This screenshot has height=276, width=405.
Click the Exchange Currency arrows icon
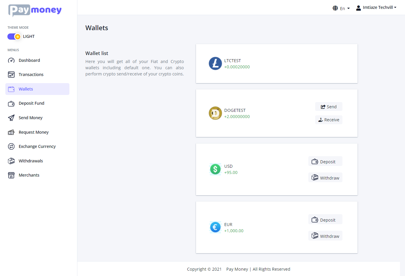[11, 146]
